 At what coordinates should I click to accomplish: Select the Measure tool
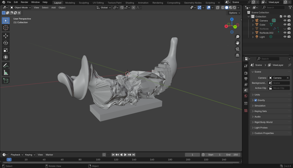click(x=6, y=73)
